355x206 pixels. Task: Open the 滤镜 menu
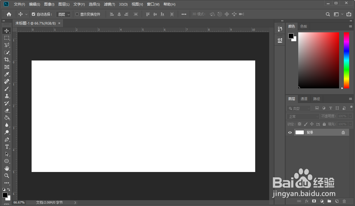109,4
